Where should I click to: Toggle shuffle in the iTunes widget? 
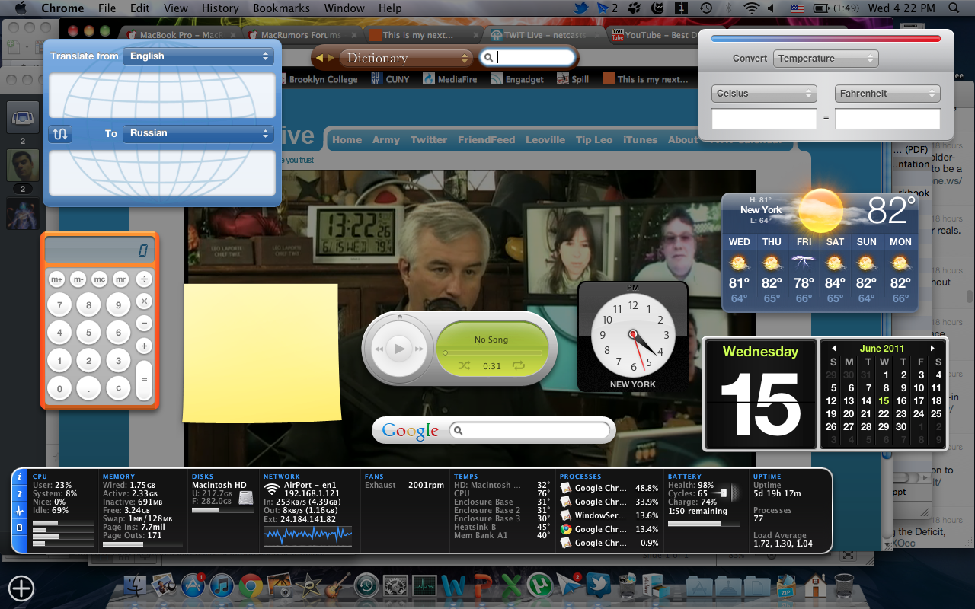tap(463, 366)
